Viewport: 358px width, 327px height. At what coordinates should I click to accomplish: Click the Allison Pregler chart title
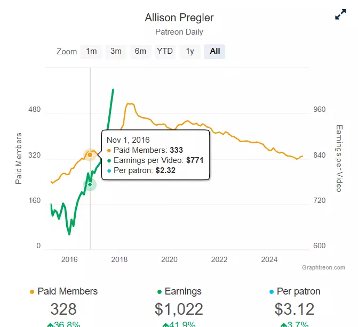[179, 18]
